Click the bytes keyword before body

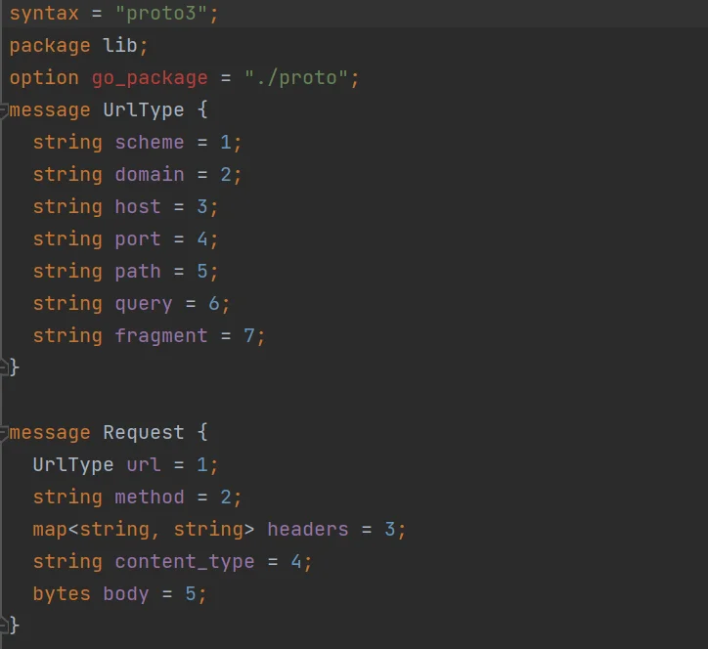[62, 594]
